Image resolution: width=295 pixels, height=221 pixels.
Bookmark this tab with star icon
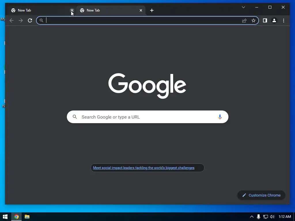click(254, 20)
